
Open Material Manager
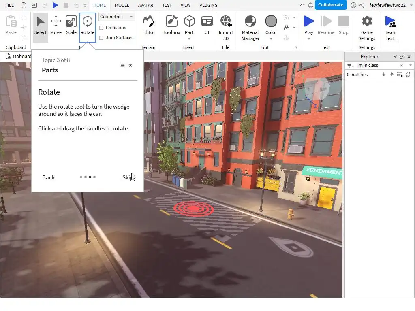coord(250,28)
